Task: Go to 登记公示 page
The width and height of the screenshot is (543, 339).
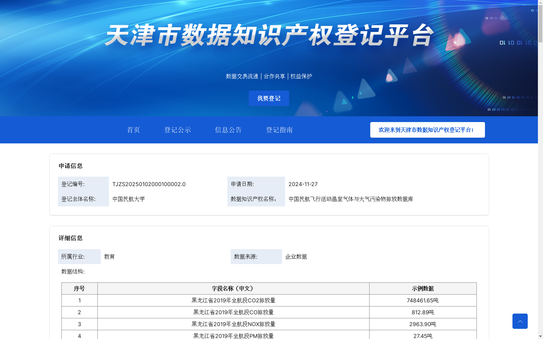Action: 177,130
